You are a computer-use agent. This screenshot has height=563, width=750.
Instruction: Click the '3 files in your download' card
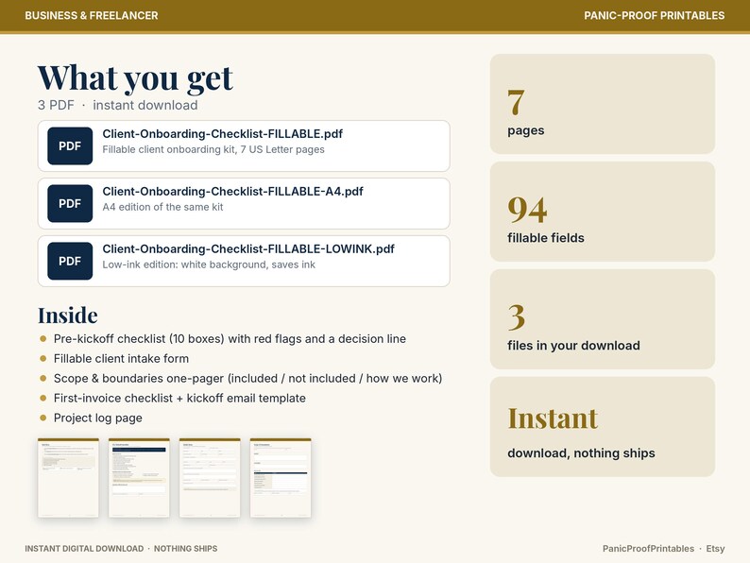603,319
